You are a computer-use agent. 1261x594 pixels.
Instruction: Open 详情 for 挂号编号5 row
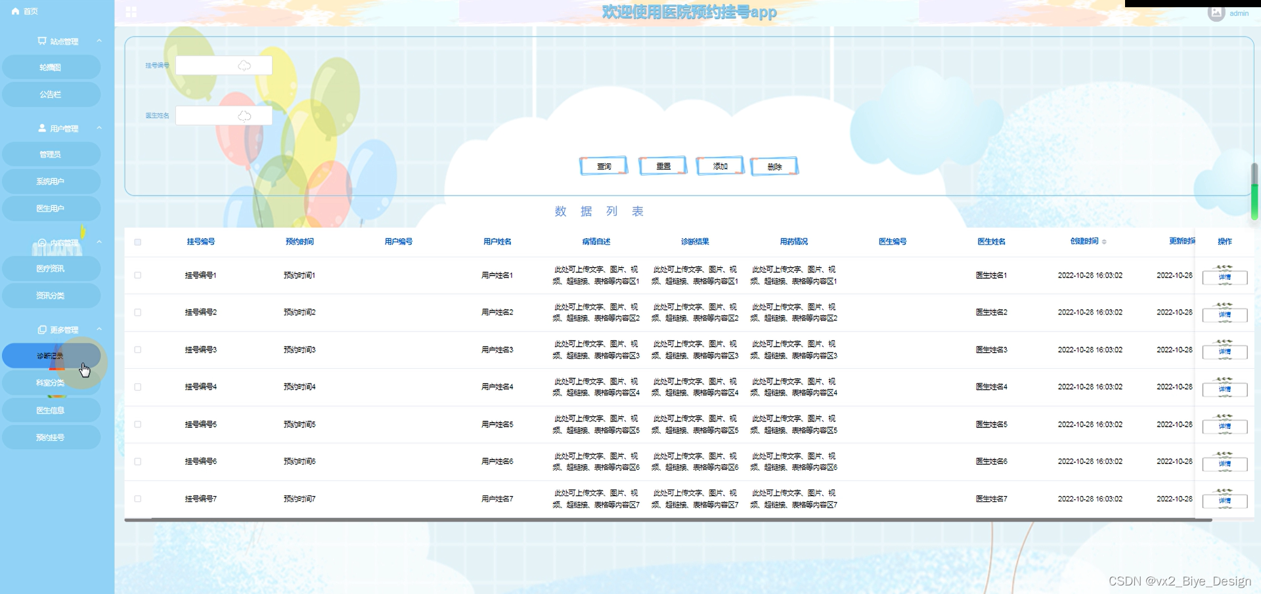(x=1225, y=427)
